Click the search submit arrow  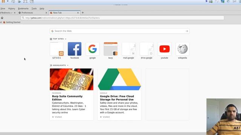[187, 31]
